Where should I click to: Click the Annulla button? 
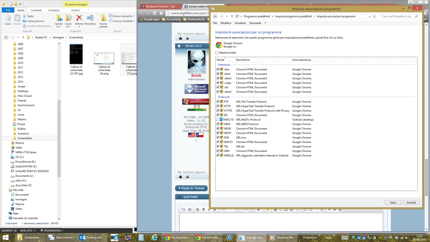click(411, 203)
